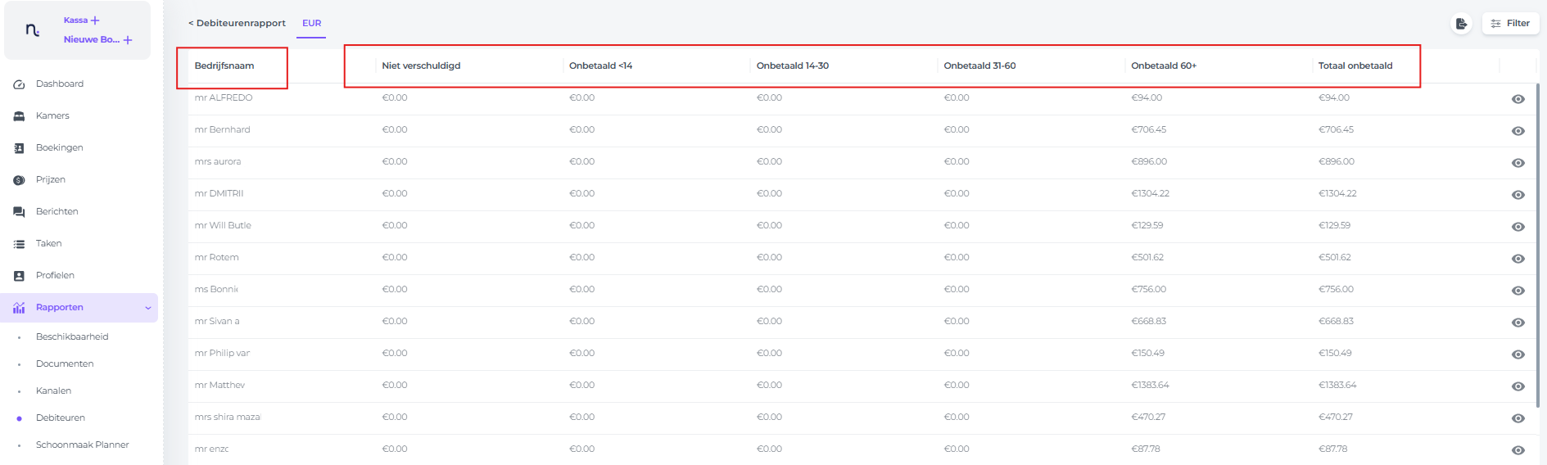Open the Beschikbaarheid report submenu
The image size is (1547, 465).
coord(72,336)
